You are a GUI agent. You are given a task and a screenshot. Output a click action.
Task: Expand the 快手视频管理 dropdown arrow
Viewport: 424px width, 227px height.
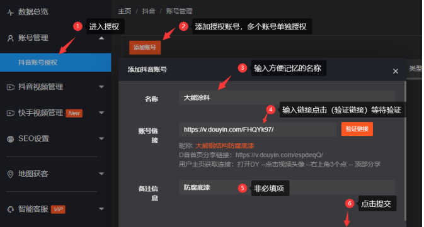pyautogui.click(x=101, y=113)
